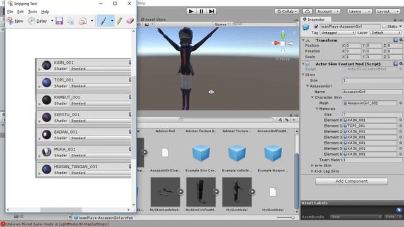The width and height of the screenshot is (404, 227).
Task: Click the Materials Size field
Action: (372, 114)
